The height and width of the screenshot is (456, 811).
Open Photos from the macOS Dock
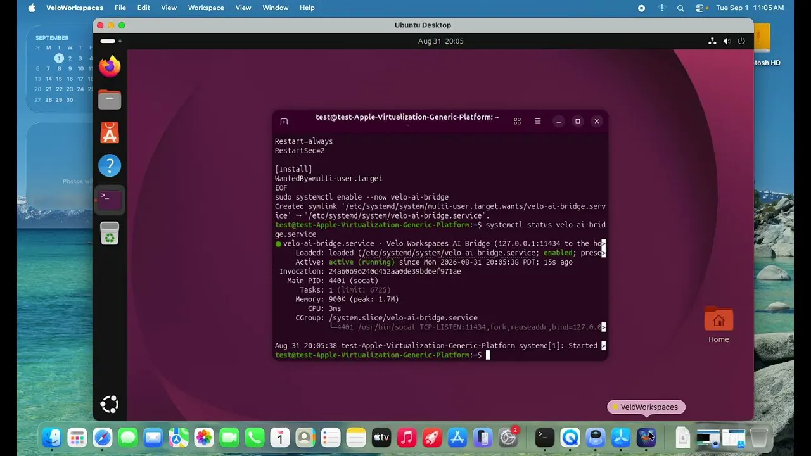click(x=204, y=437)
